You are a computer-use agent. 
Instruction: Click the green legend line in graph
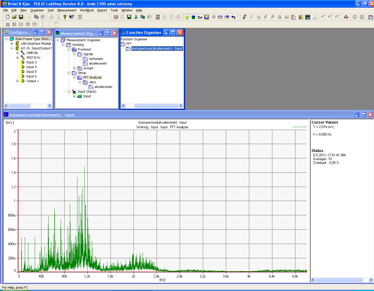click(x=299, y=127)
